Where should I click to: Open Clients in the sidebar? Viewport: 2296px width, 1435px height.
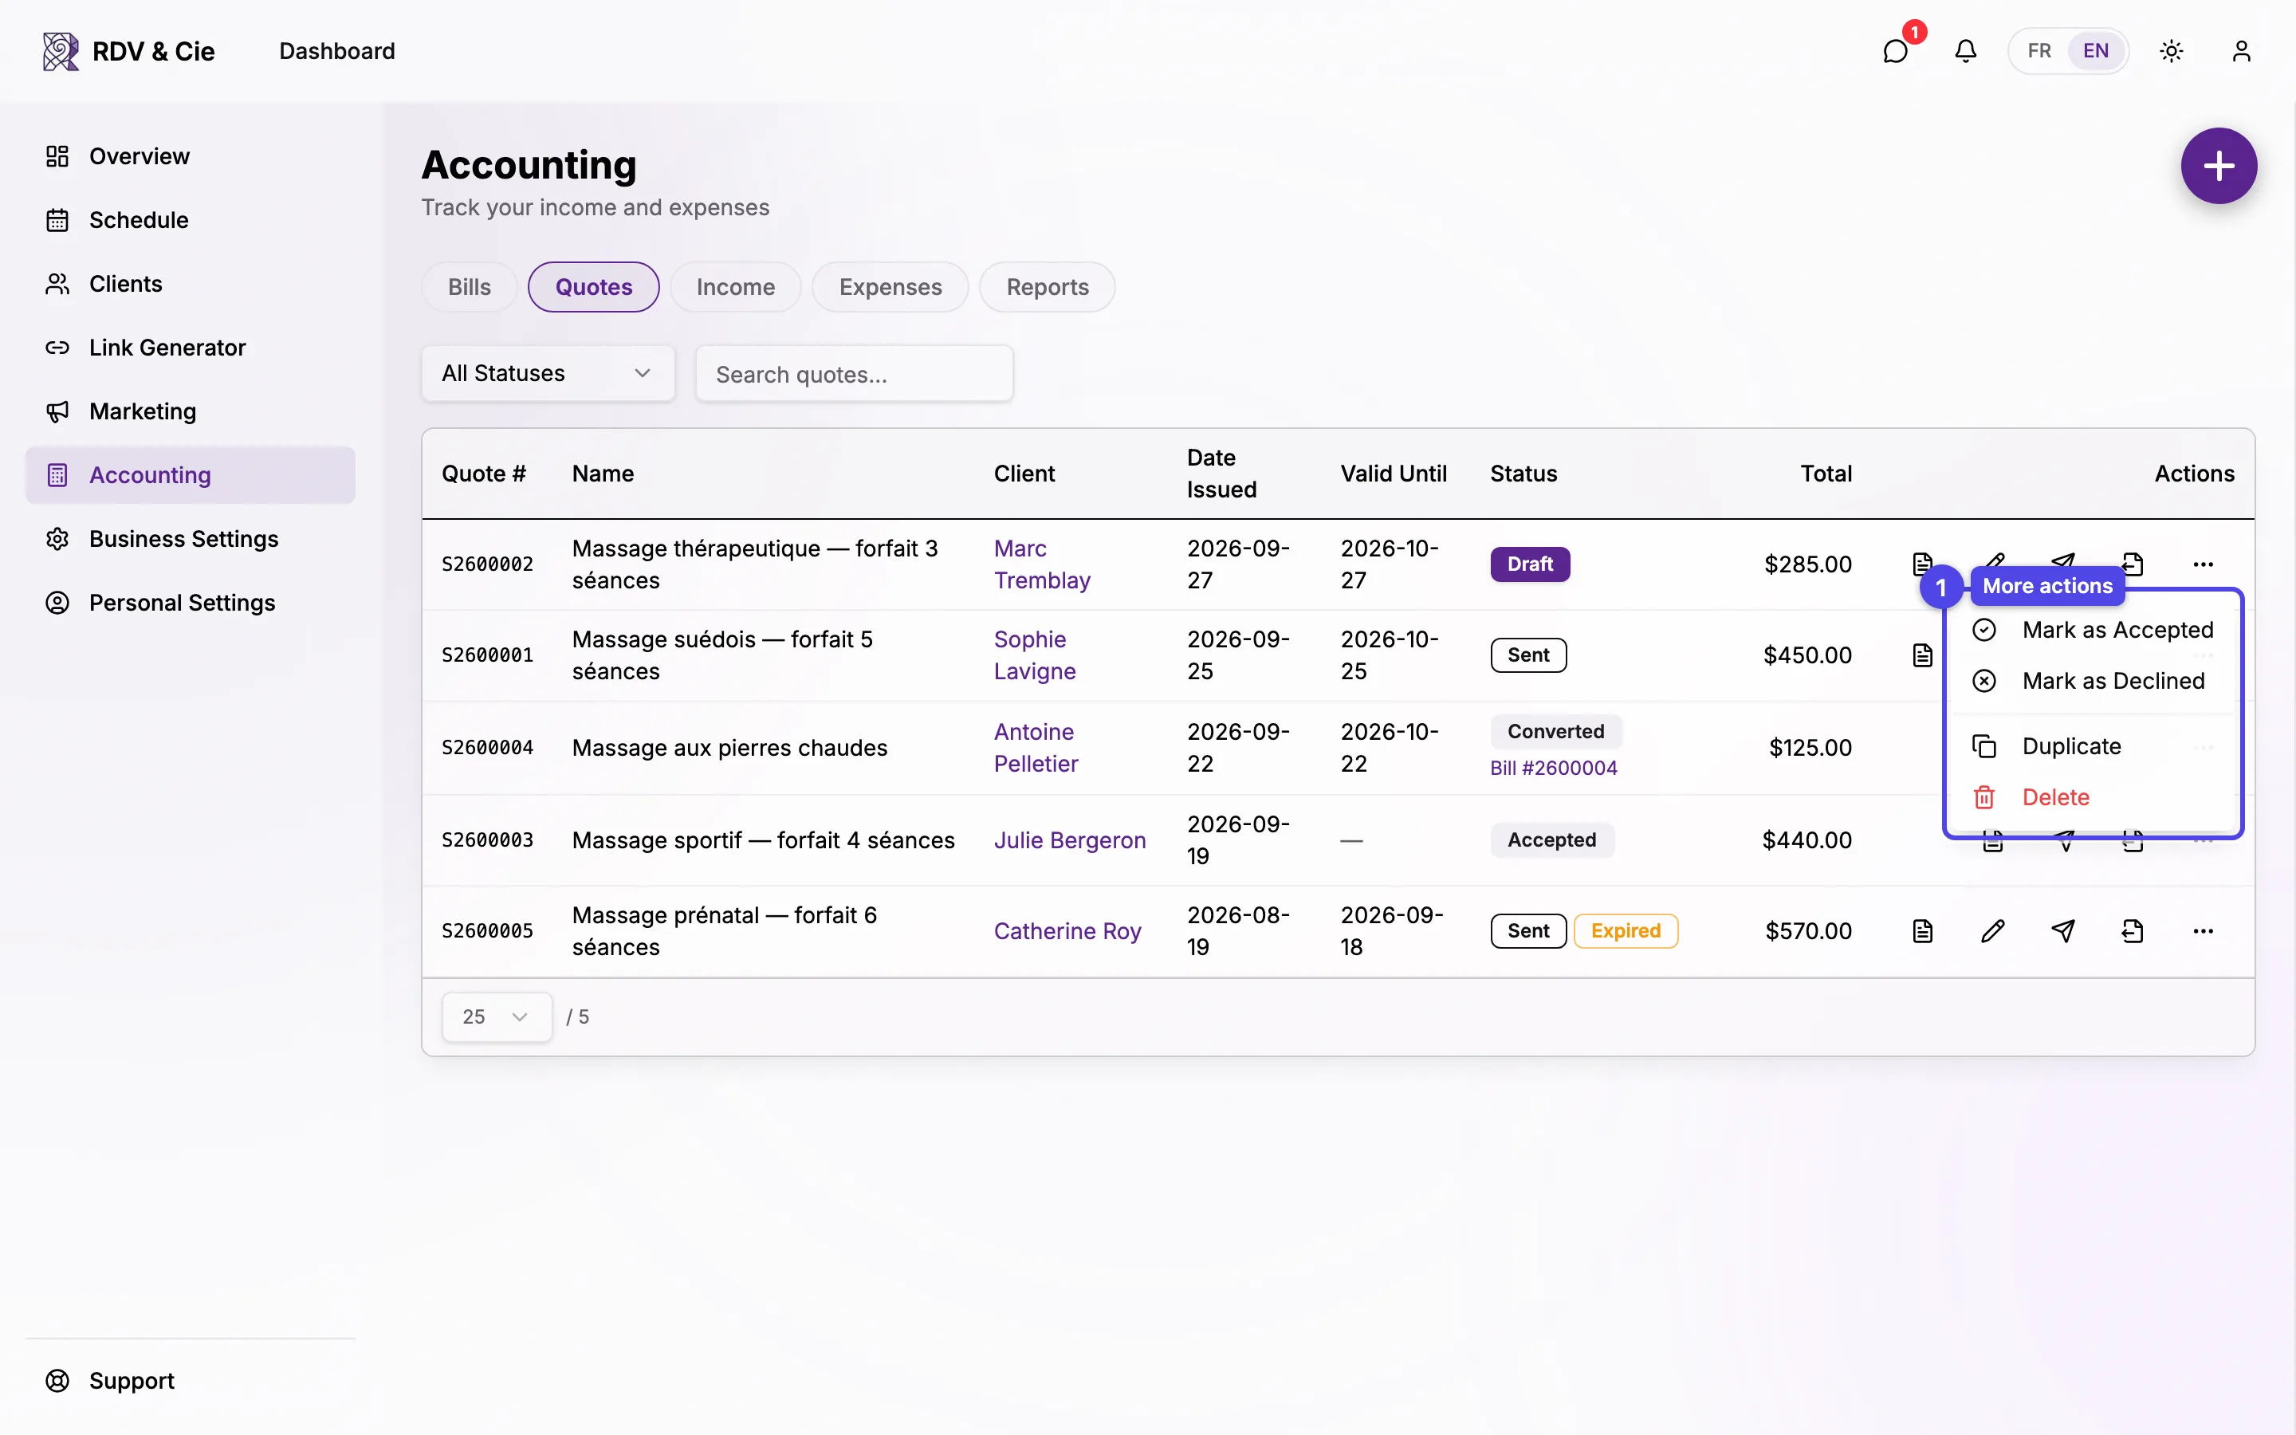(x=190, y=284)
